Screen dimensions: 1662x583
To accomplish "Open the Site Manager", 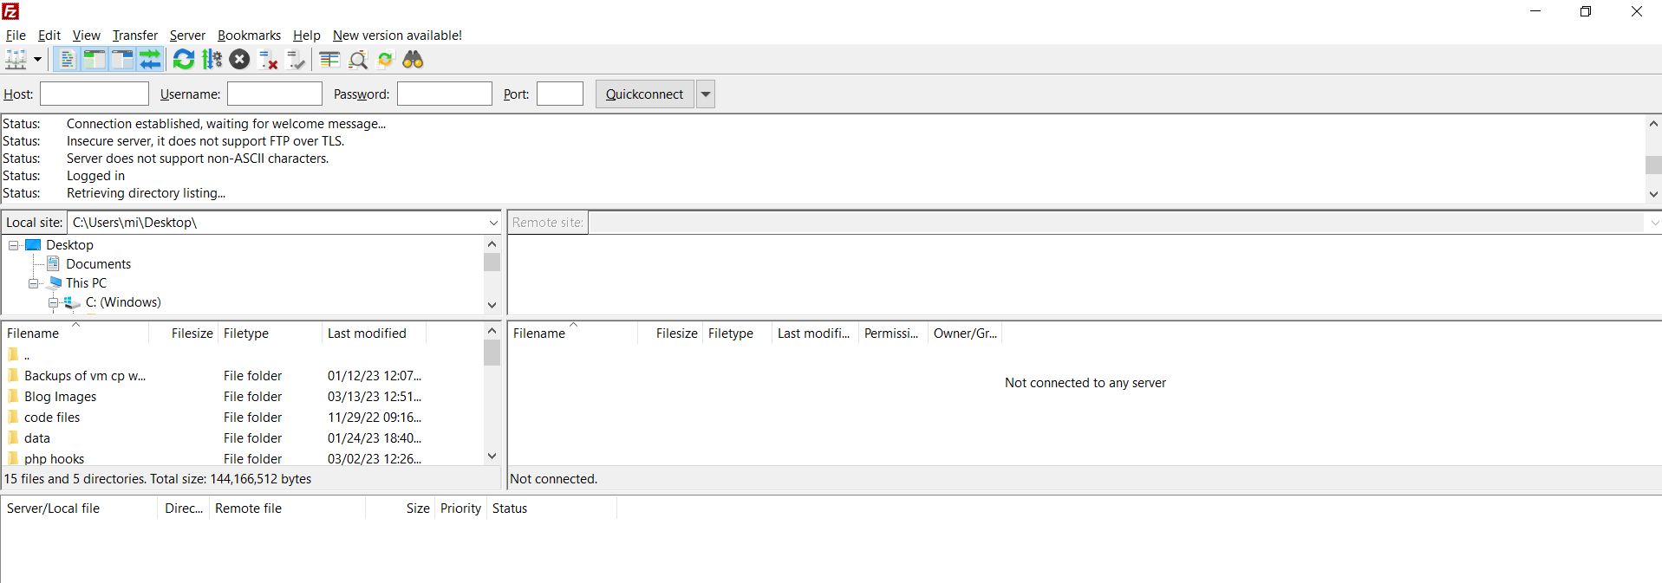I will (x=16, y=60).
